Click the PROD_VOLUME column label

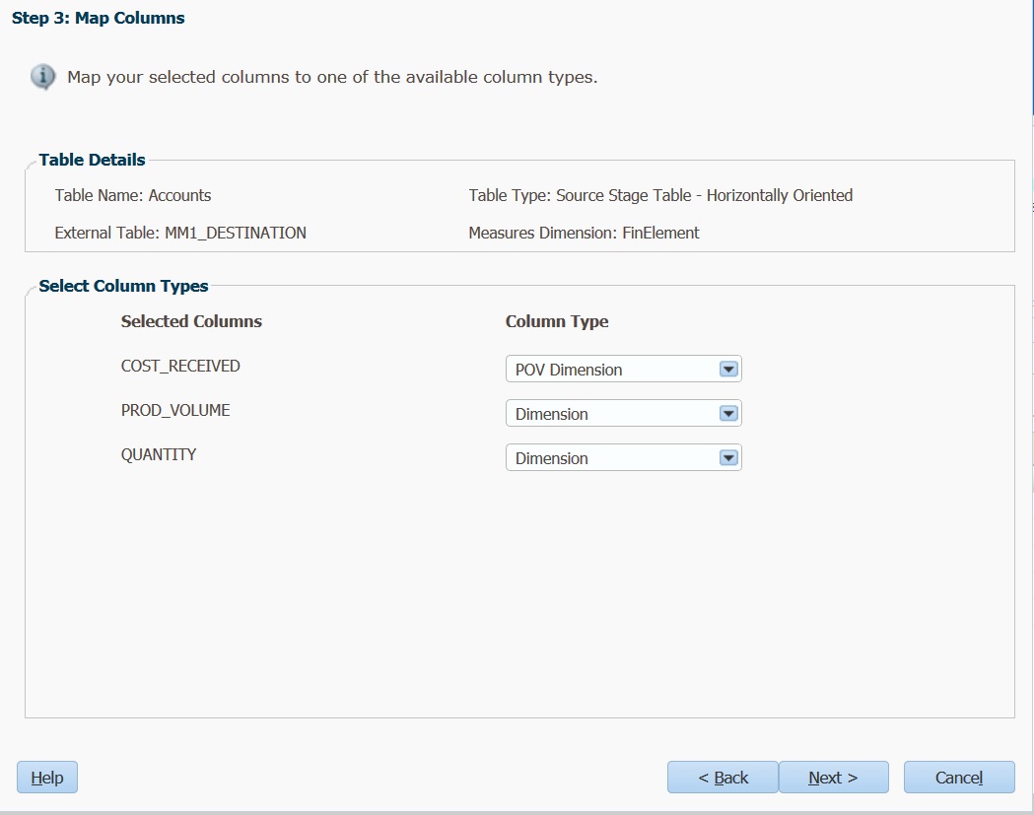click(175, 410)
